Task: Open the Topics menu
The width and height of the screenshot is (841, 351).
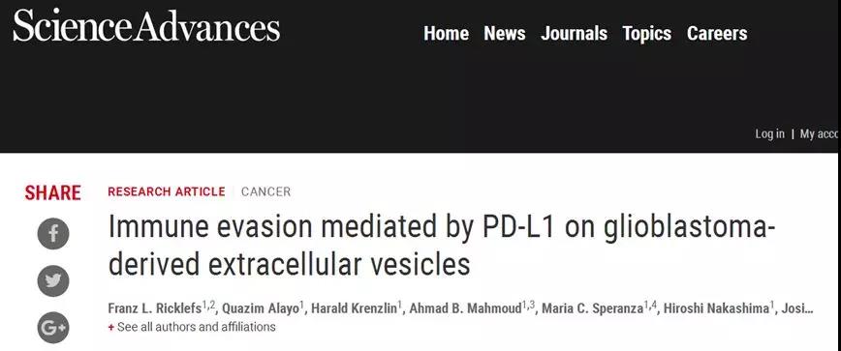Action: click(647, 34)
